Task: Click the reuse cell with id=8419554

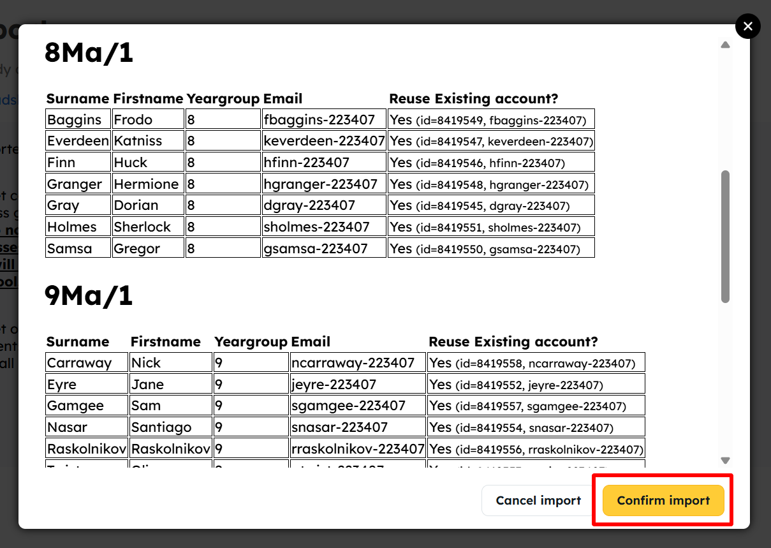Action: 536,427
